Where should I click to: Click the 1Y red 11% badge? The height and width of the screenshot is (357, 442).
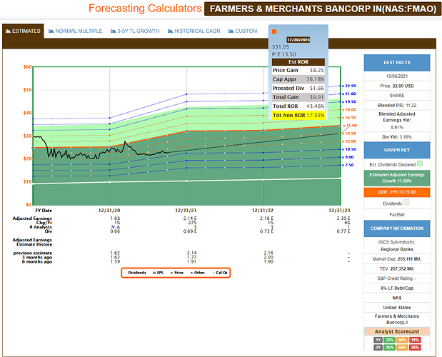[x=415, y=340]
